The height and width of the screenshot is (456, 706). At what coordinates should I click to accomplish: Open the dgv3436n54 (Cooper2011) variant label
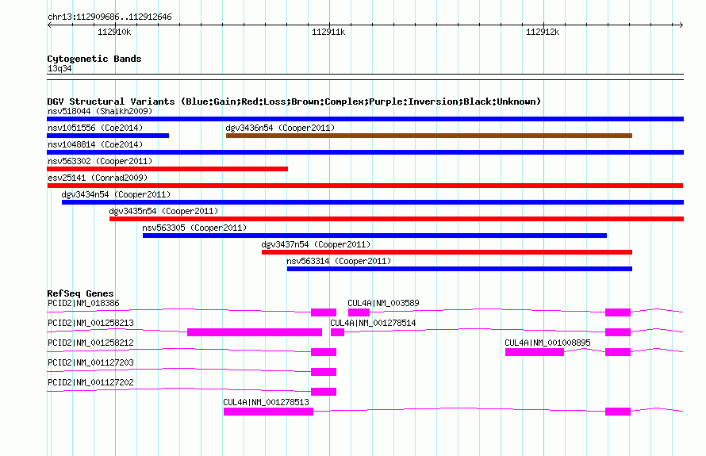280,128
